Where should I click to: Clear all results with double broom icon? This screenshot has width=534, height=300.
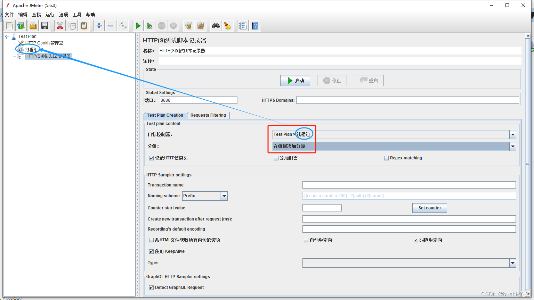click(x=201, y=26)
